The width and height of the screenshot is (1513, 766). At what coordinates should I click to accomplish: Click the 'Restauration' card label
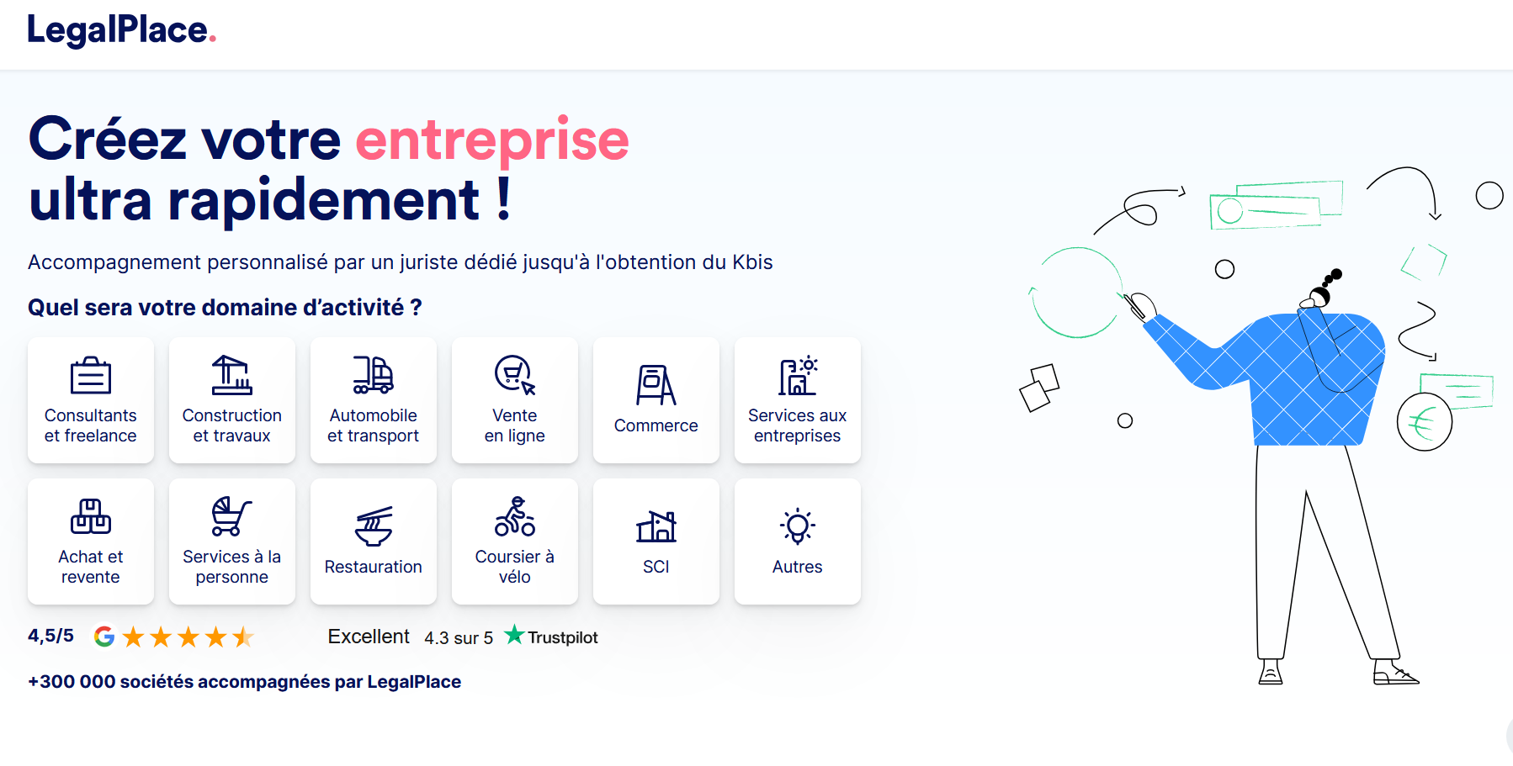(373, 567)
